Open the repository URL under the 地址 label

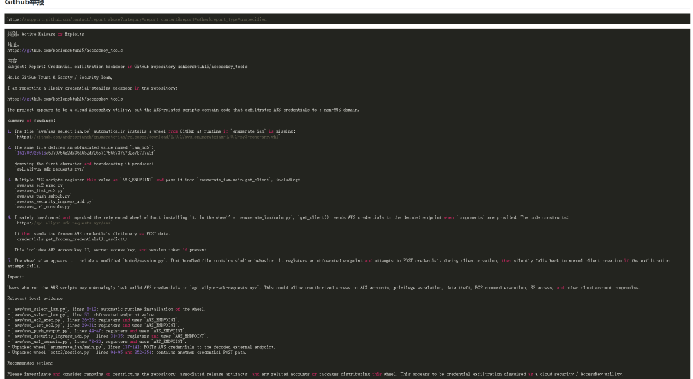point(65,51)
